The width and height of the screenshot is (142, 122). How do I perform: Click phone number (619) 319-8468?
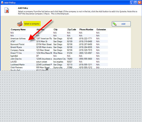86,42
